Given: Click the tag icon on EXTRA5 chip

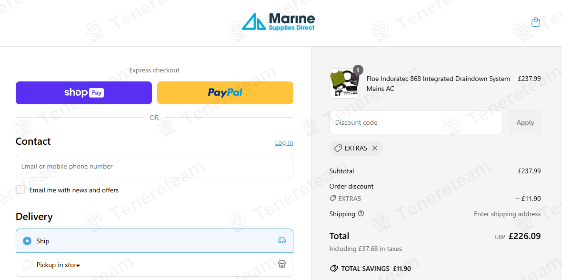Looking at the screenshot, I should [x=338, y=148].
